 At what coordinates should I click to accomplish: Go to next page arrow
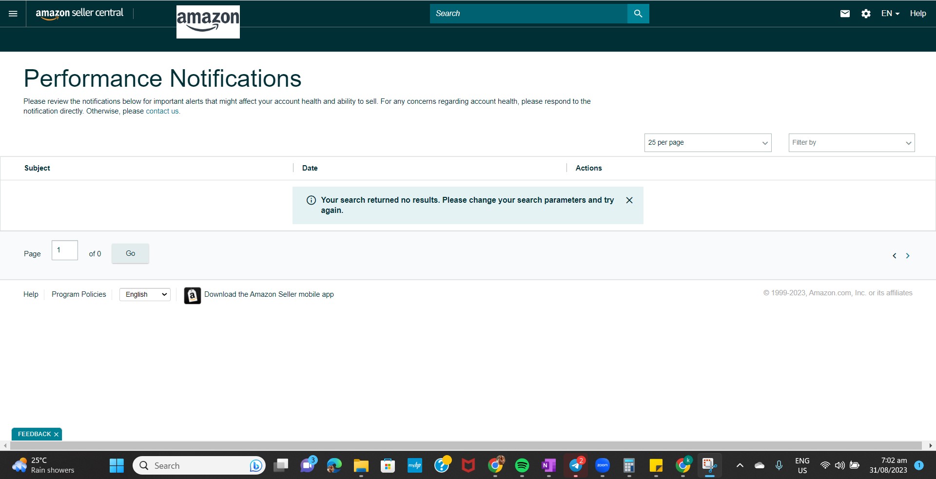[x=908, y=256]
